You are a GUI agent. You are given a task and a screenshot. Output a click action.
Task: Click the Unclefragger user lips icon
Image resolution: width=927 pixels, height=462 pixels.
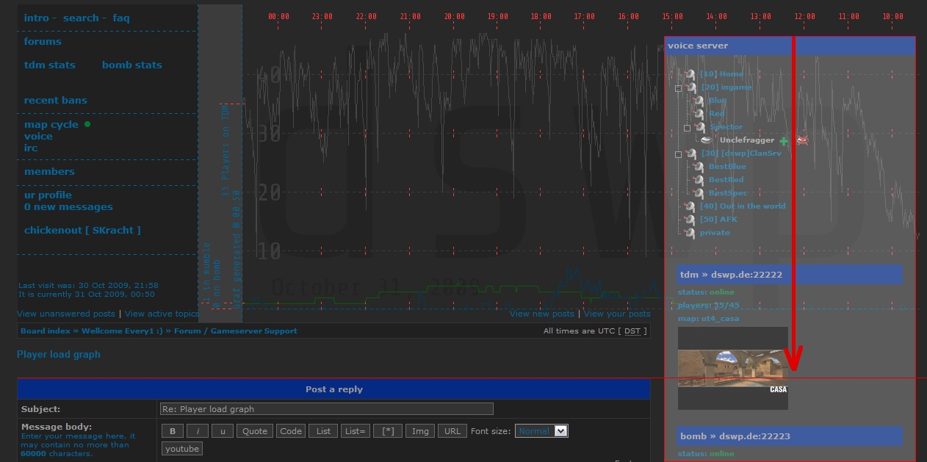point(706,140)
